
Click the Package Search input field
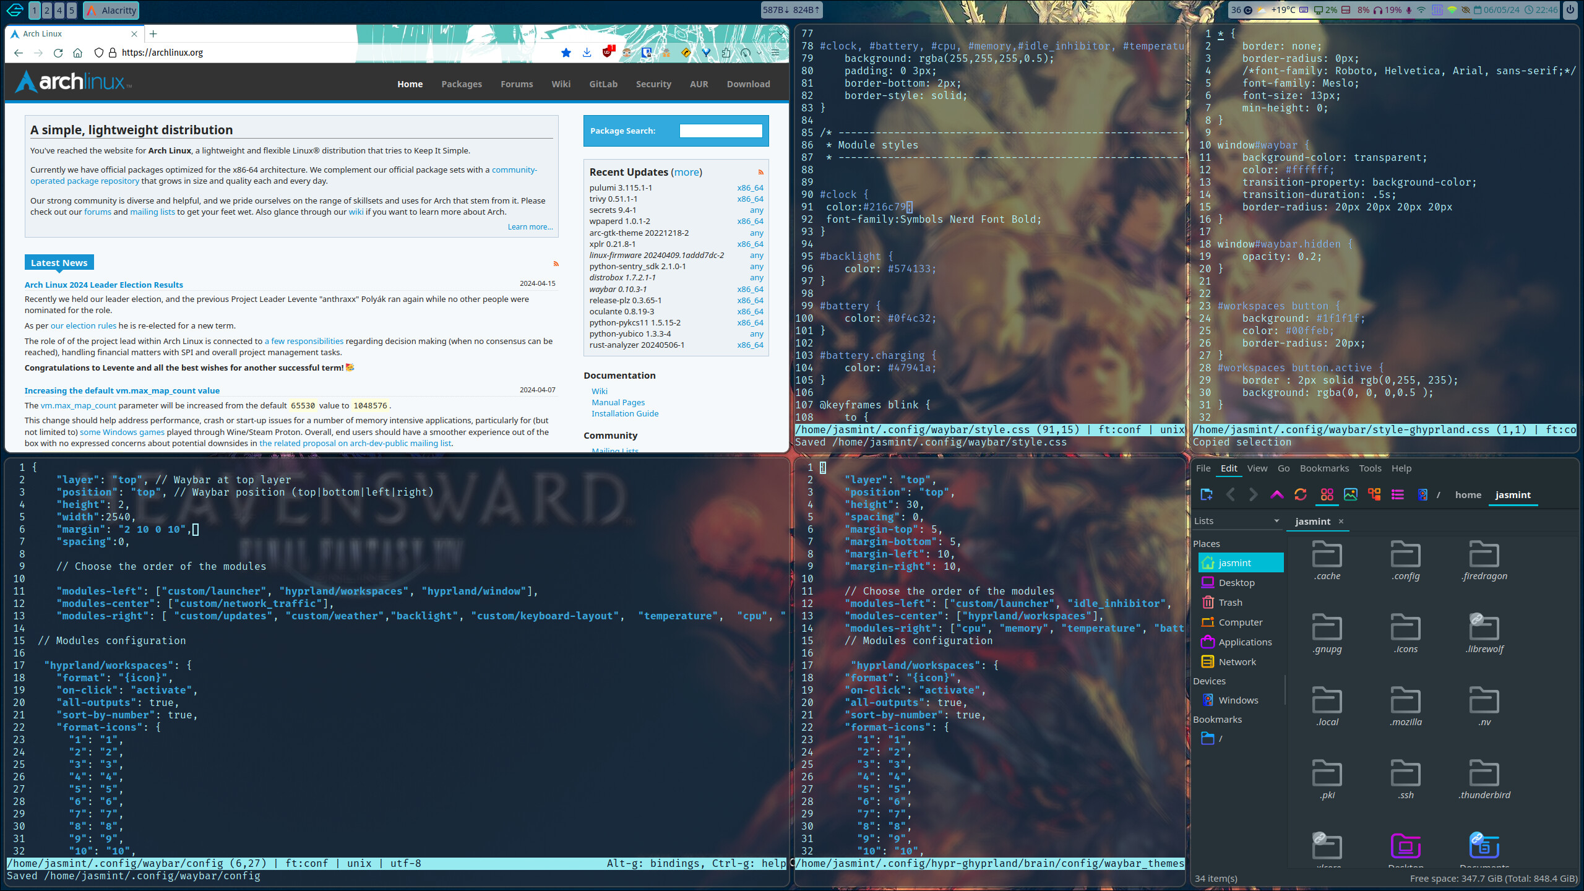720,131
